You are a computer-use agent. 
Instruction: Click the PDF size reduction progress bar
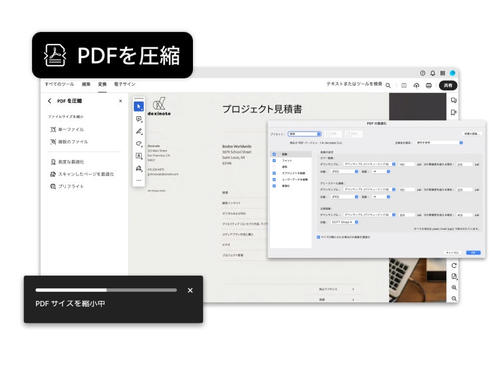click(106, 290)
